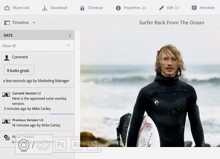Select the Previous Version 1.0 entry

37,123
